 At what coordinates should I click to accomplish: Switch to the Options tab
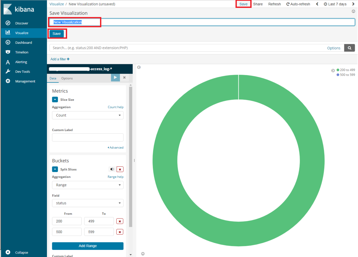pos(67,78)
